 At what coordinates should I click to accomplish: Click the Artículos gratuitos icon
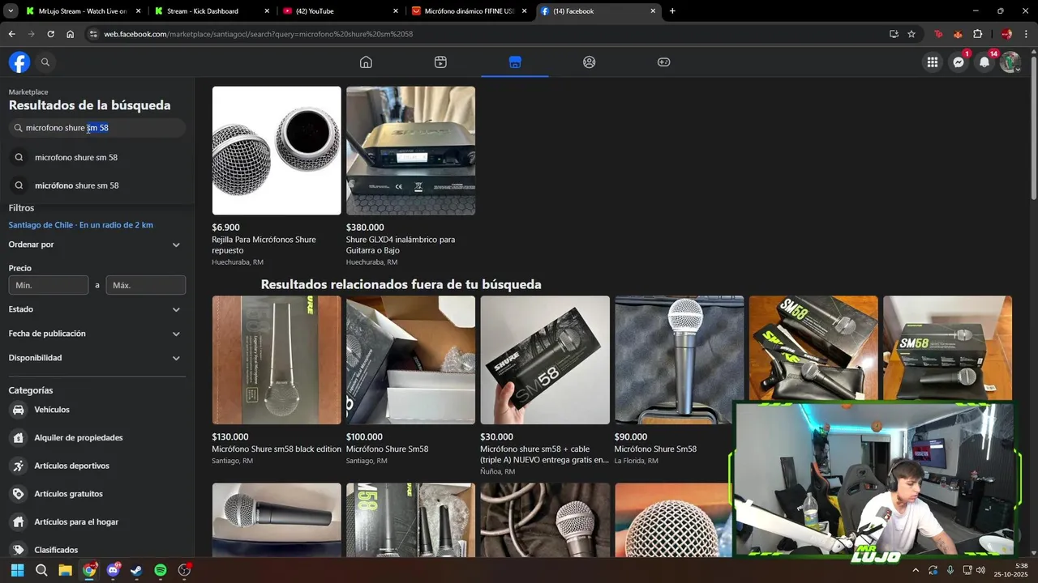[x=19, y=494]
